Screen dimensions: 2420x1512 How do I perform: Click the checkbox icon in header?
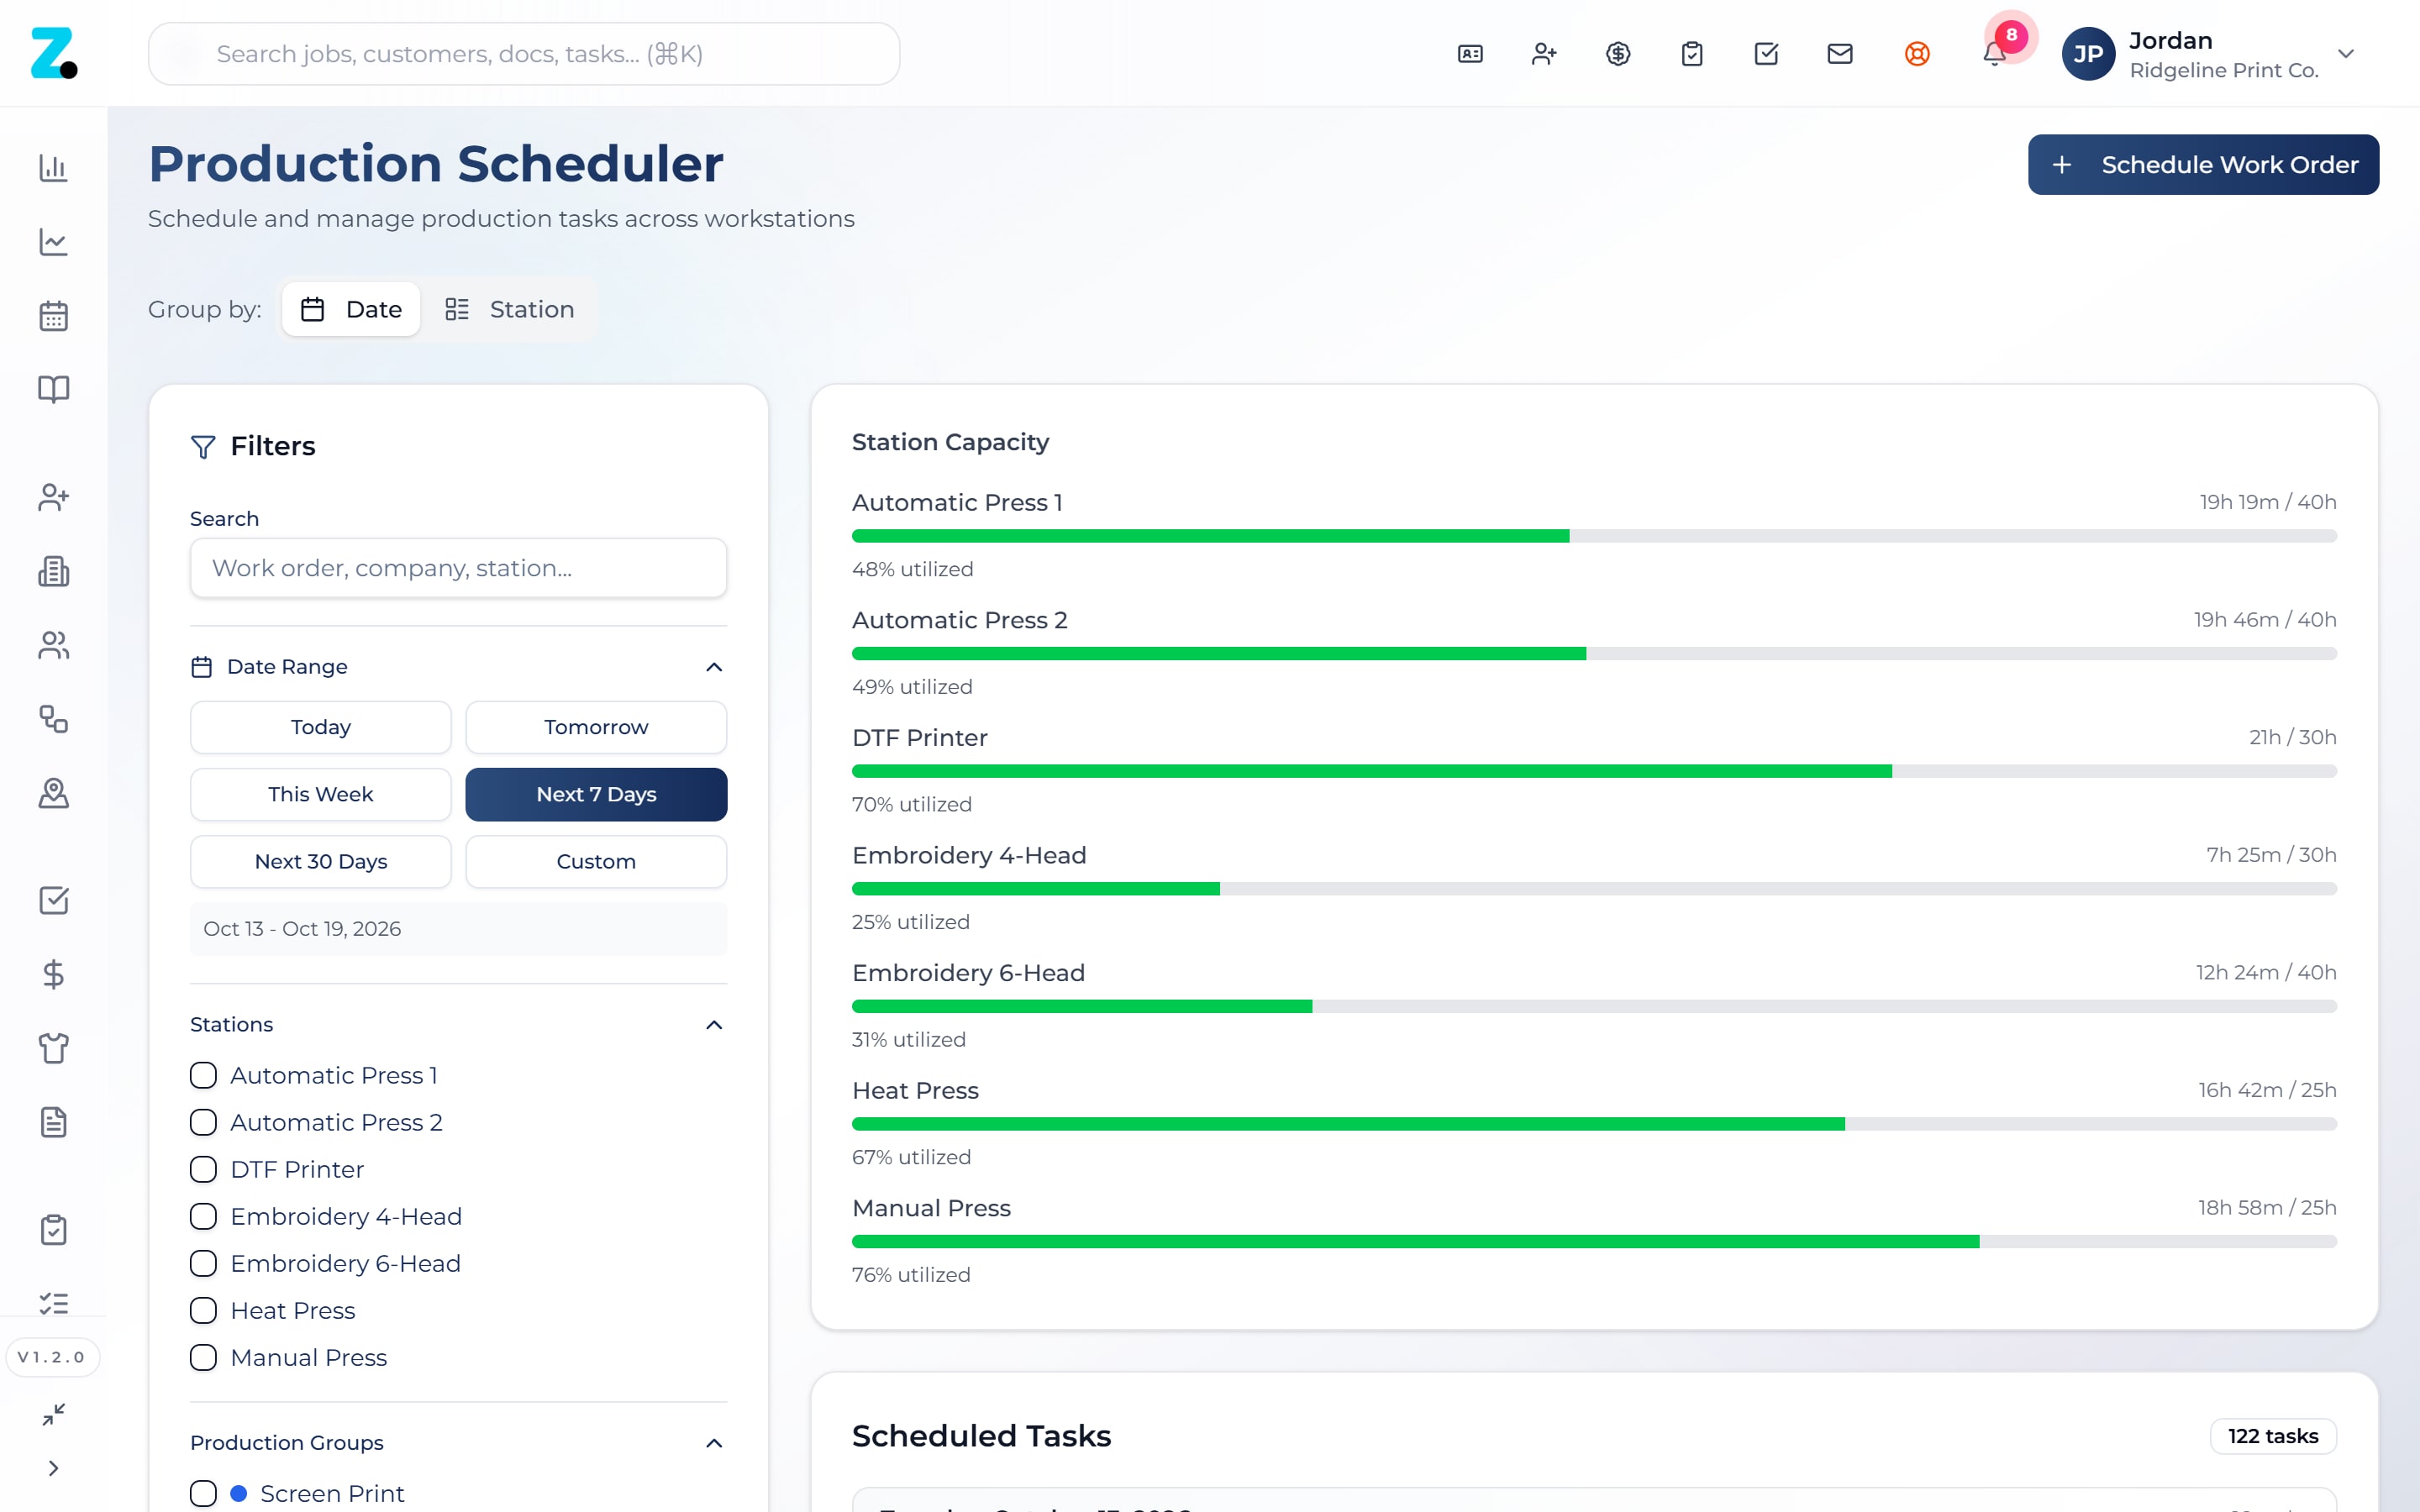1766,54
